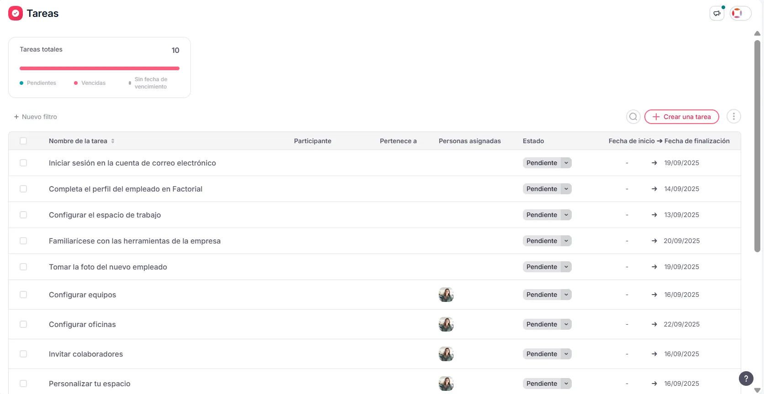Open the three-dot more options menu

[733, 117]
